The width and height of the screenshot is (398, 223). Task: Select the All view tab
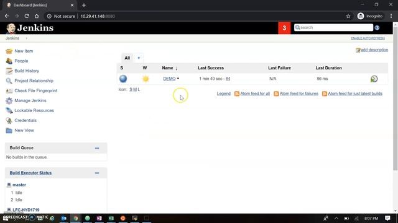[x=127, y=58]
